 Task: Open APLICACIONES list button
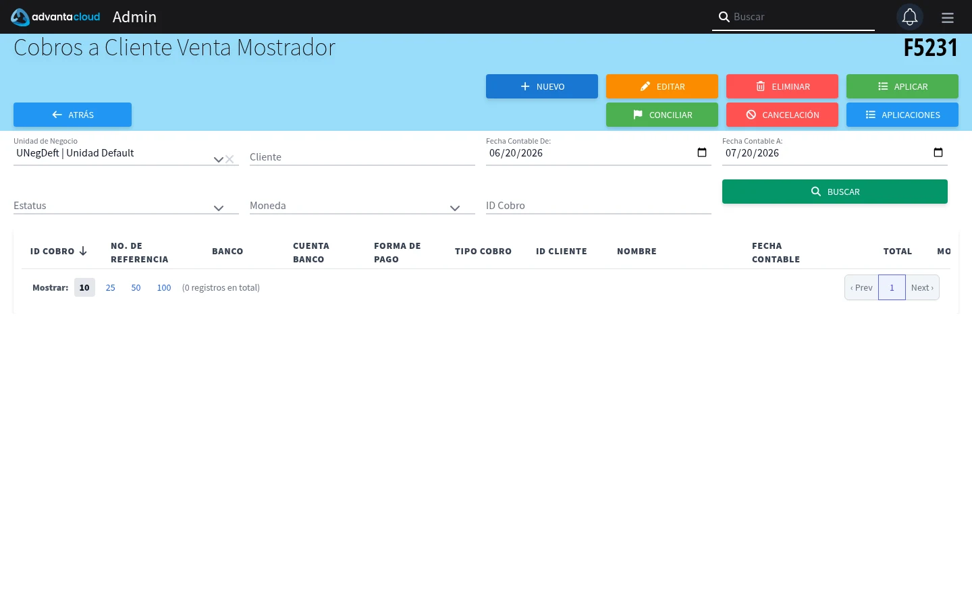coord(902,115)
